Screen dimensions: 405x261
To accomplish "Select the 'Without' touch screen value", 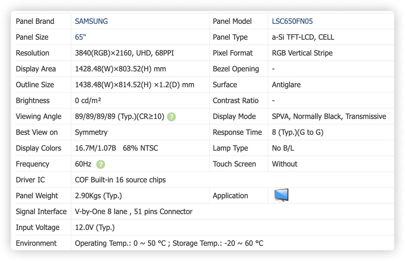I will (285, 164).
